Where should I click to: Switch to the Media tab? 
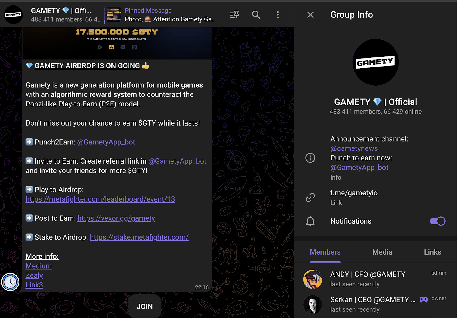(x=382, y=252)
